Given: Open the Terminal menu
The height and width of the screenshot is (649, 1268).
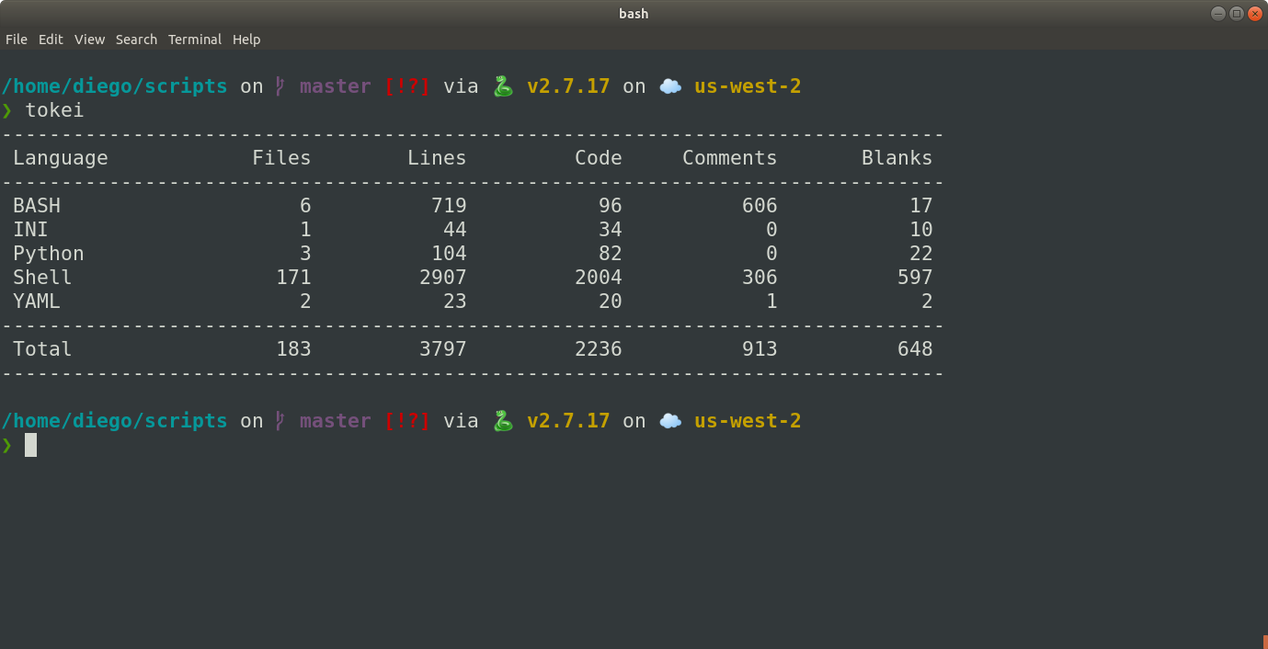Looking at the screenshot, I should tap(194, 39).
